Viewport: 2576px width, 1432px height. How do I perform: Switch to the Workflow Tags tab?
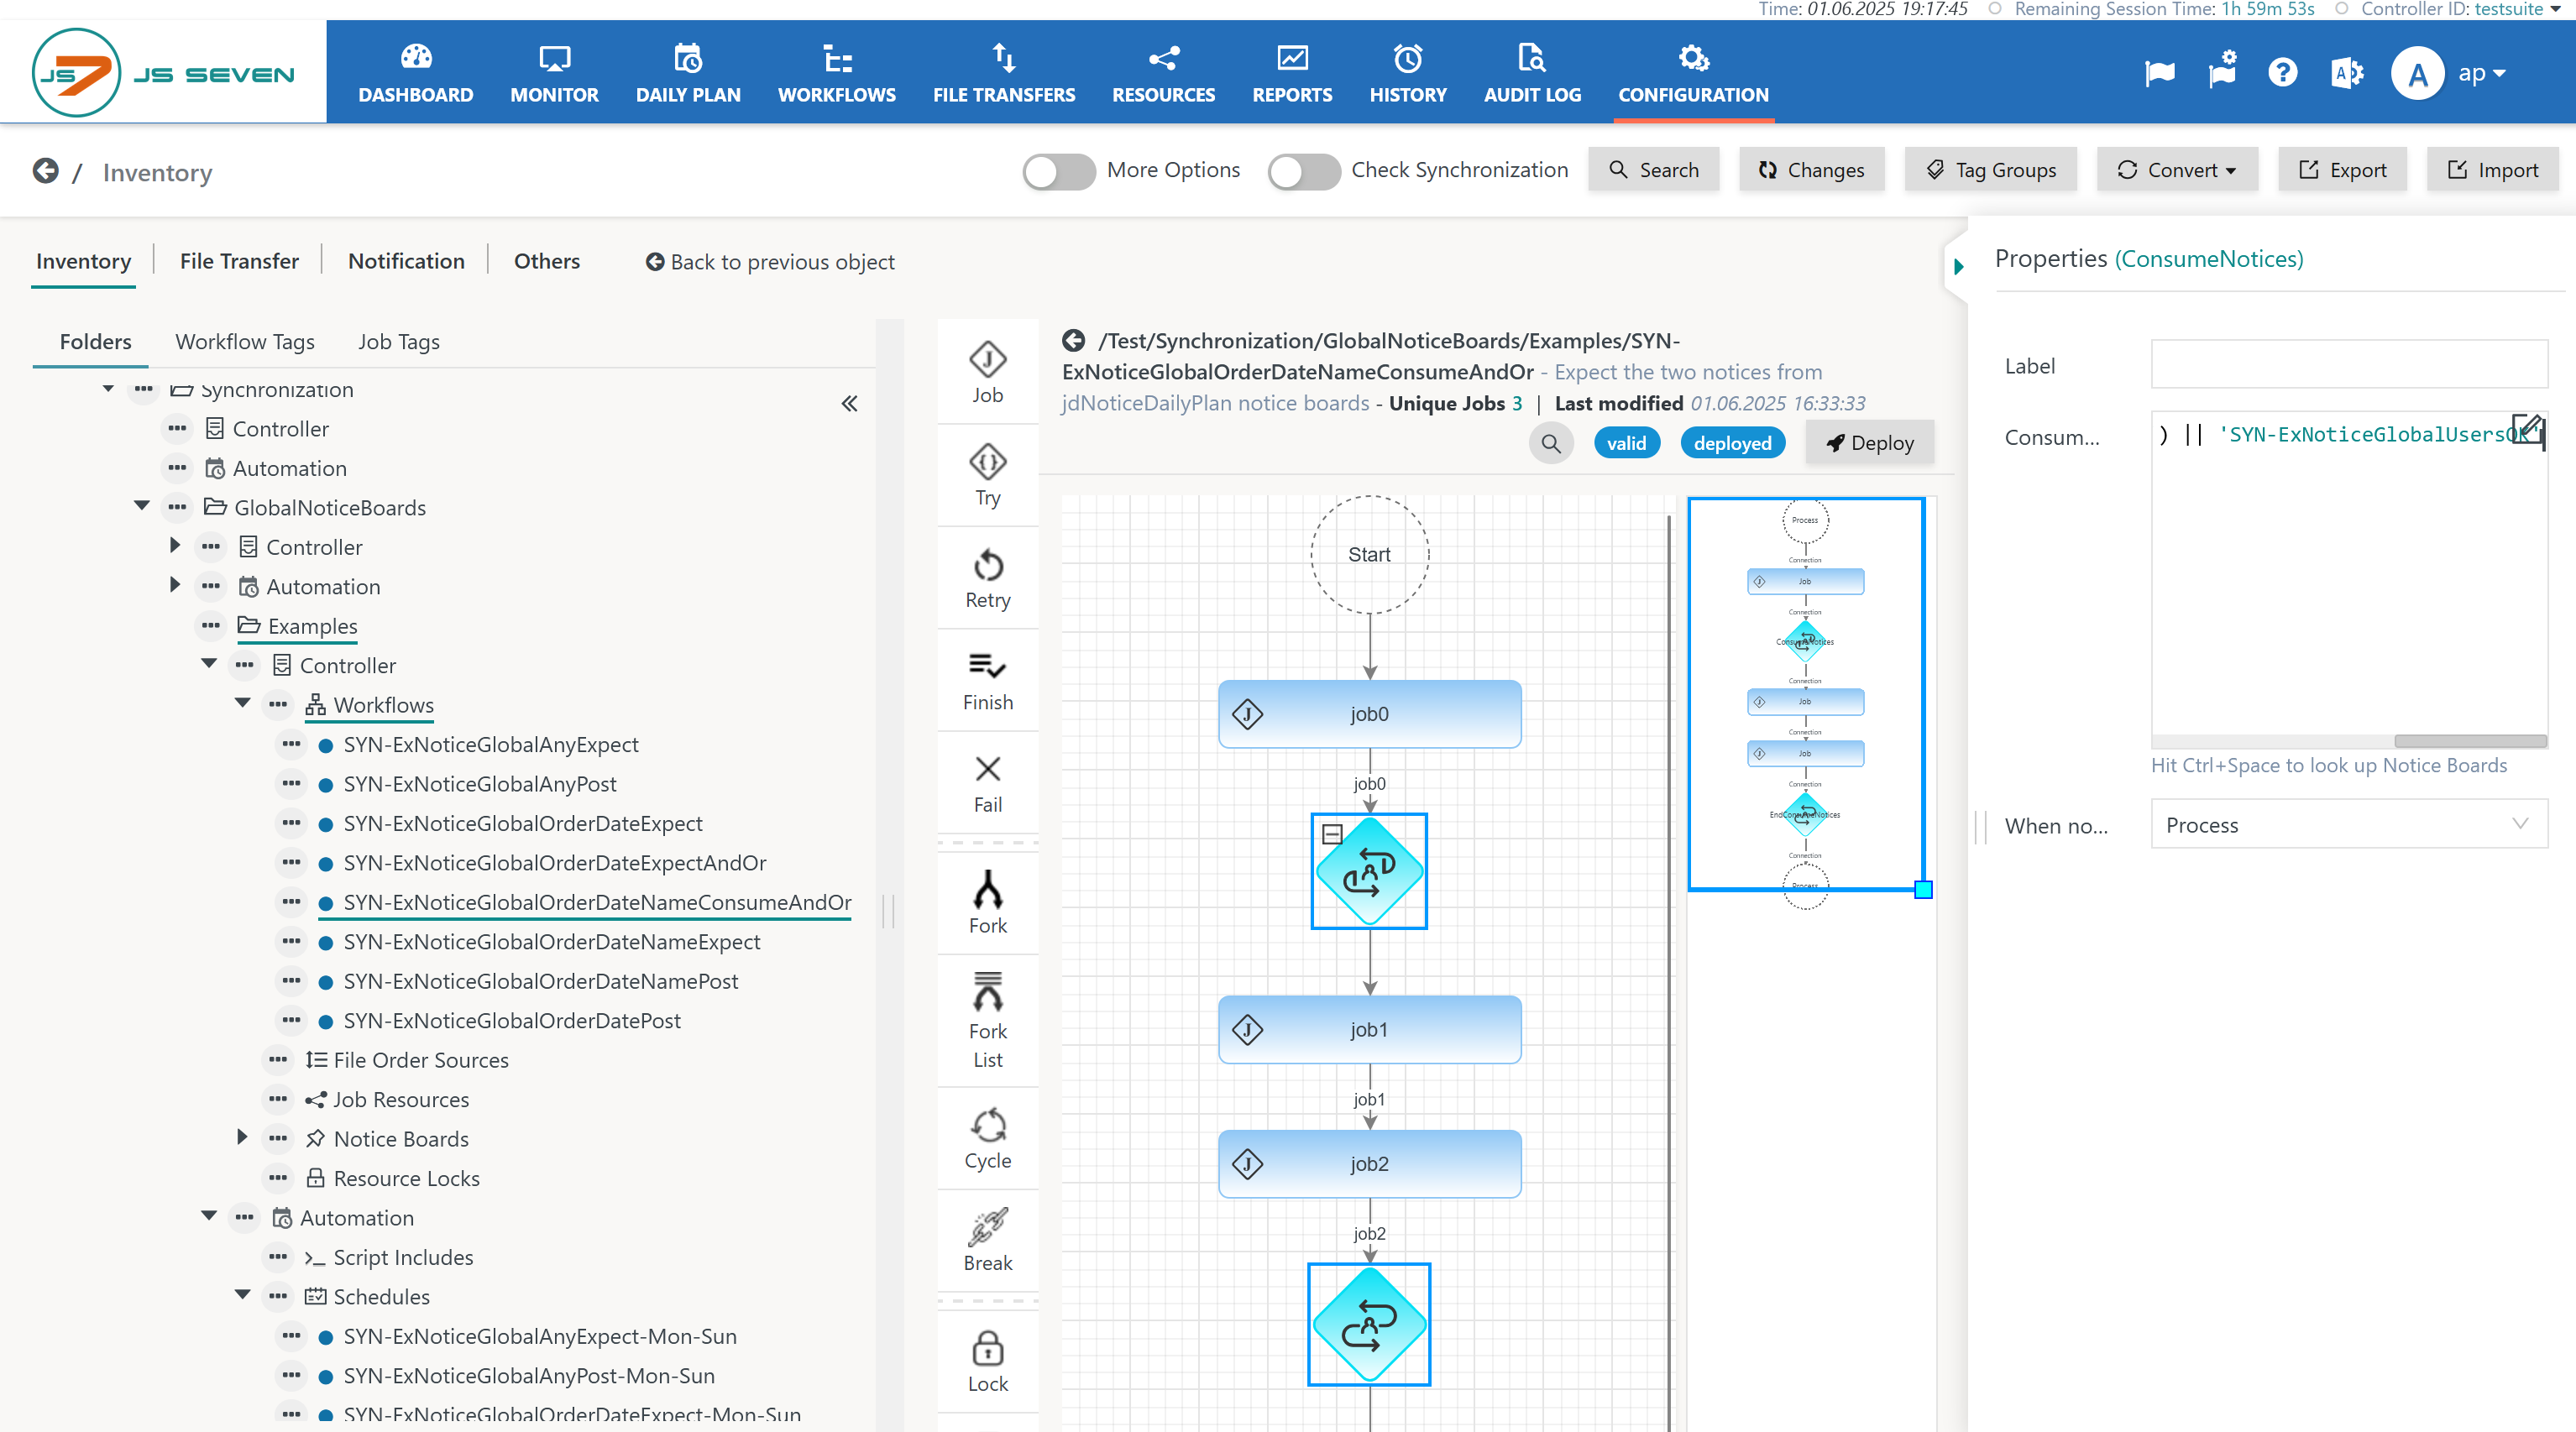click(245, 342)
